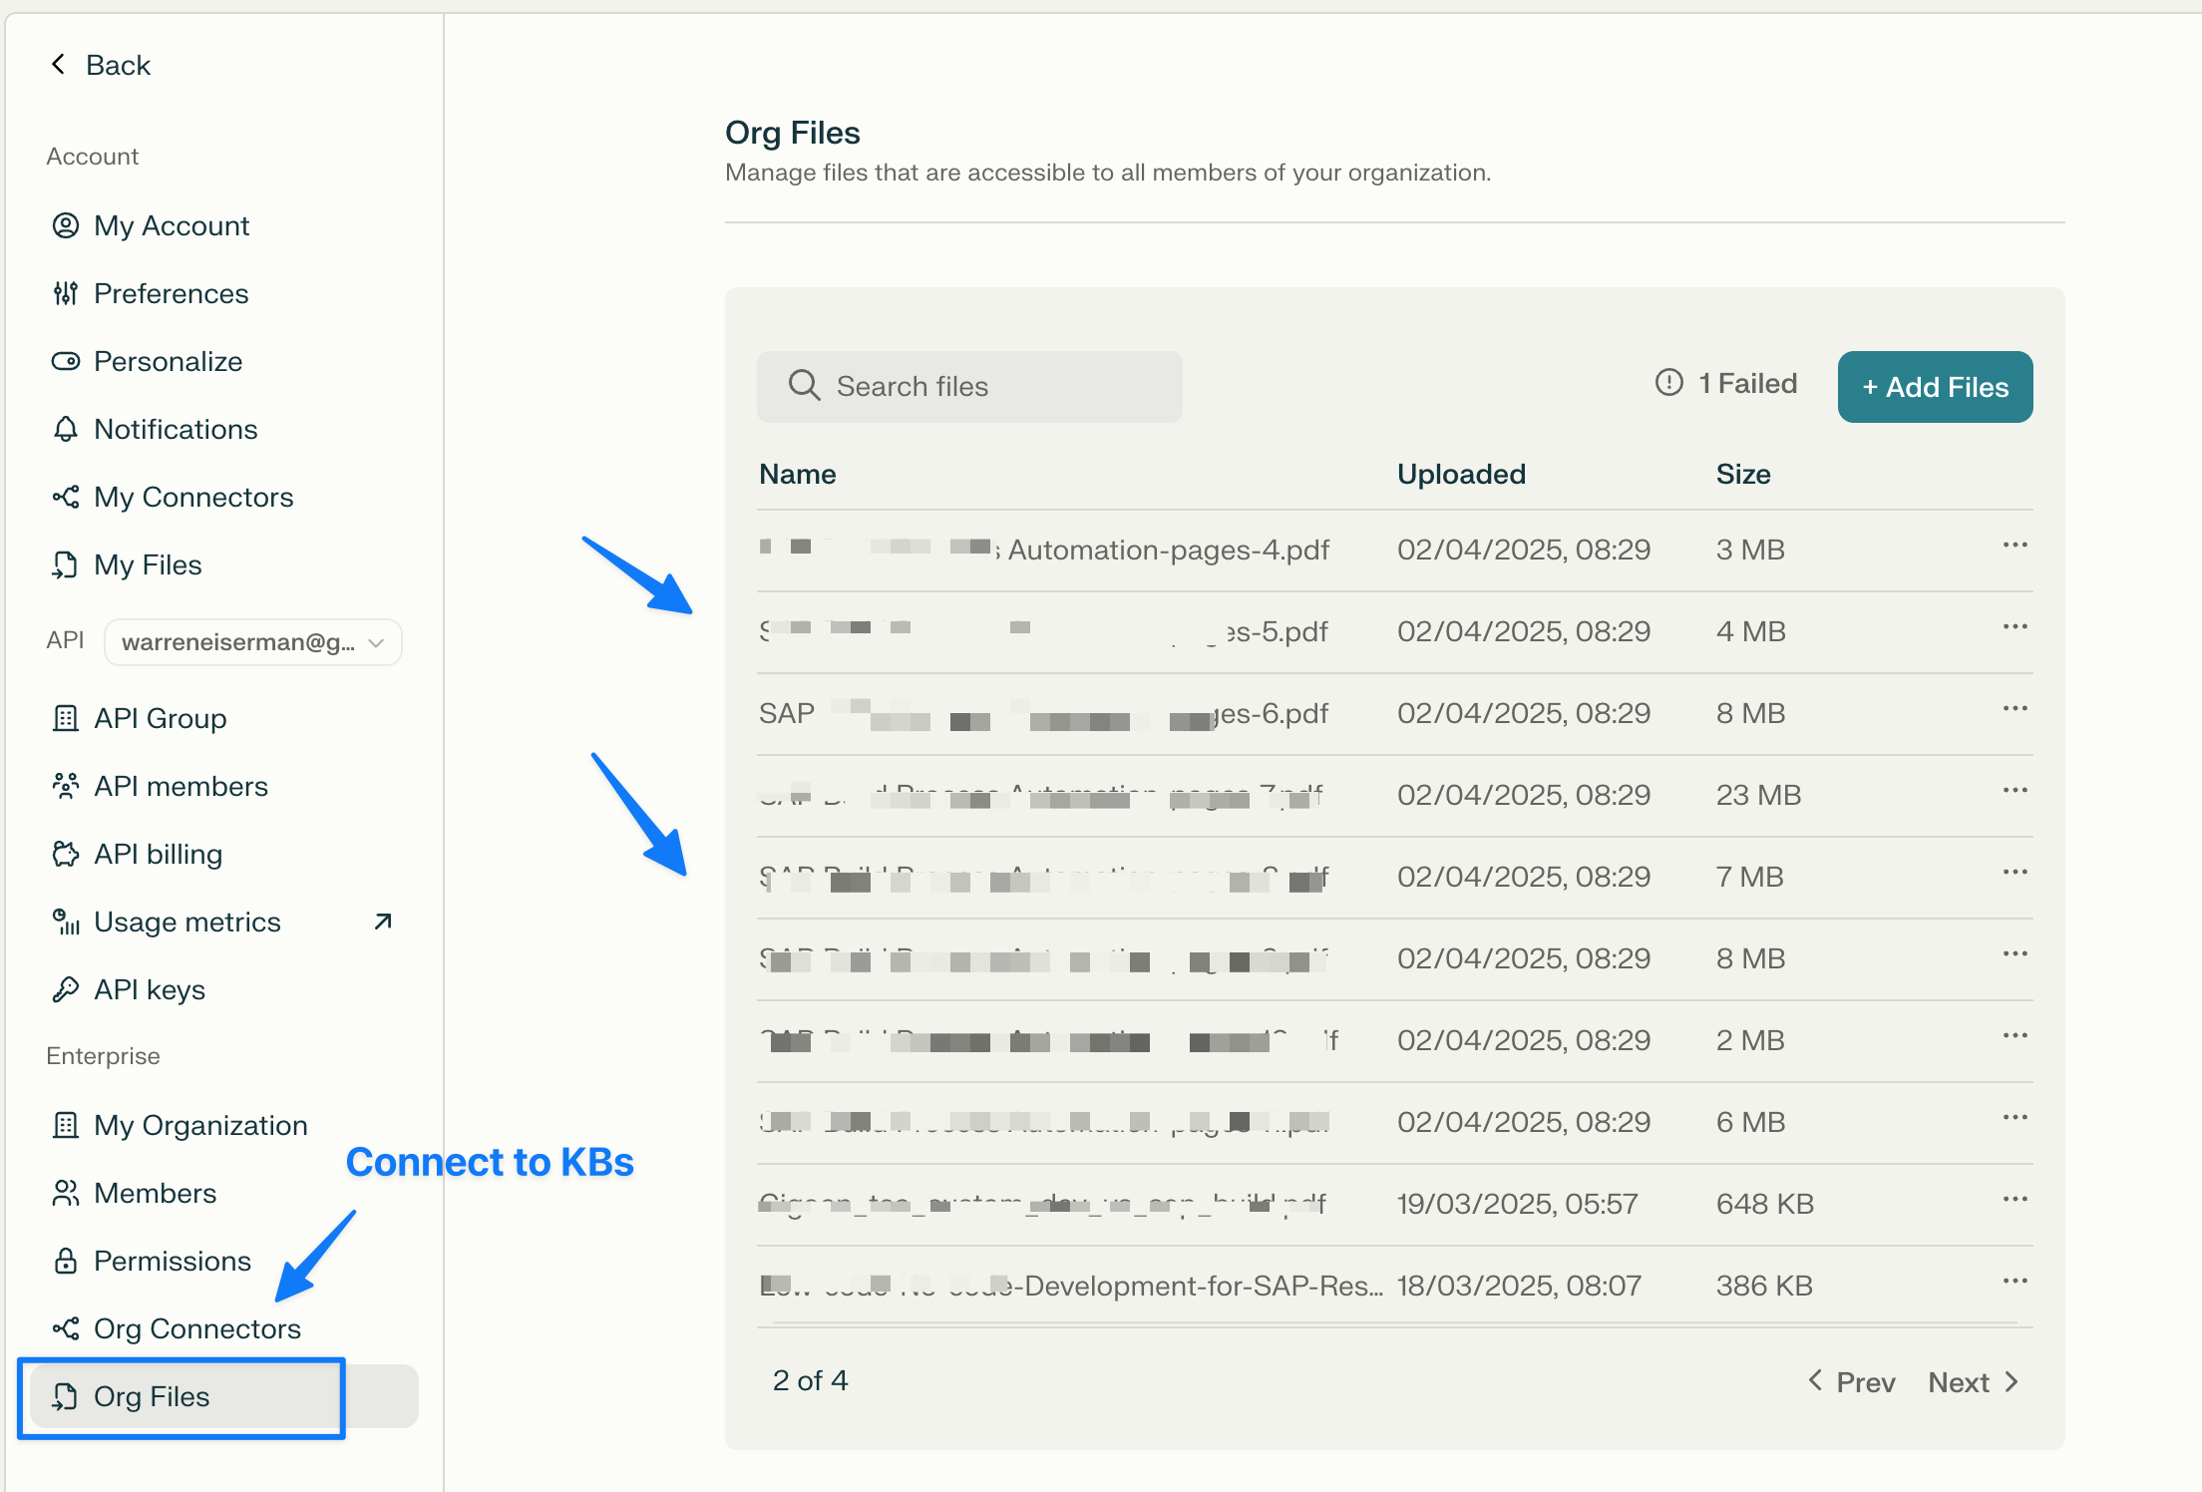
Task: Select Org Files in the sidebar
Action: pos(224,1396)
